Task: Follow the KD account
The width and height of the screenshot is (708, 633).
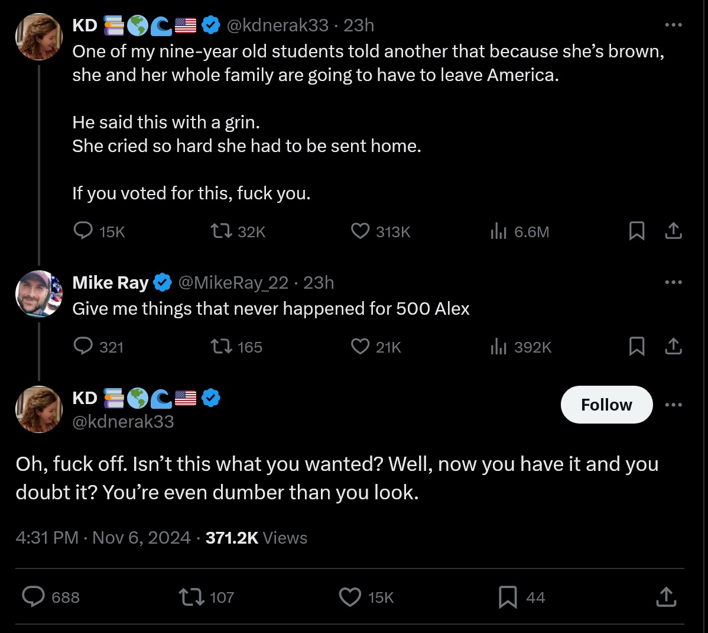Action: click(x=606, y=405)
